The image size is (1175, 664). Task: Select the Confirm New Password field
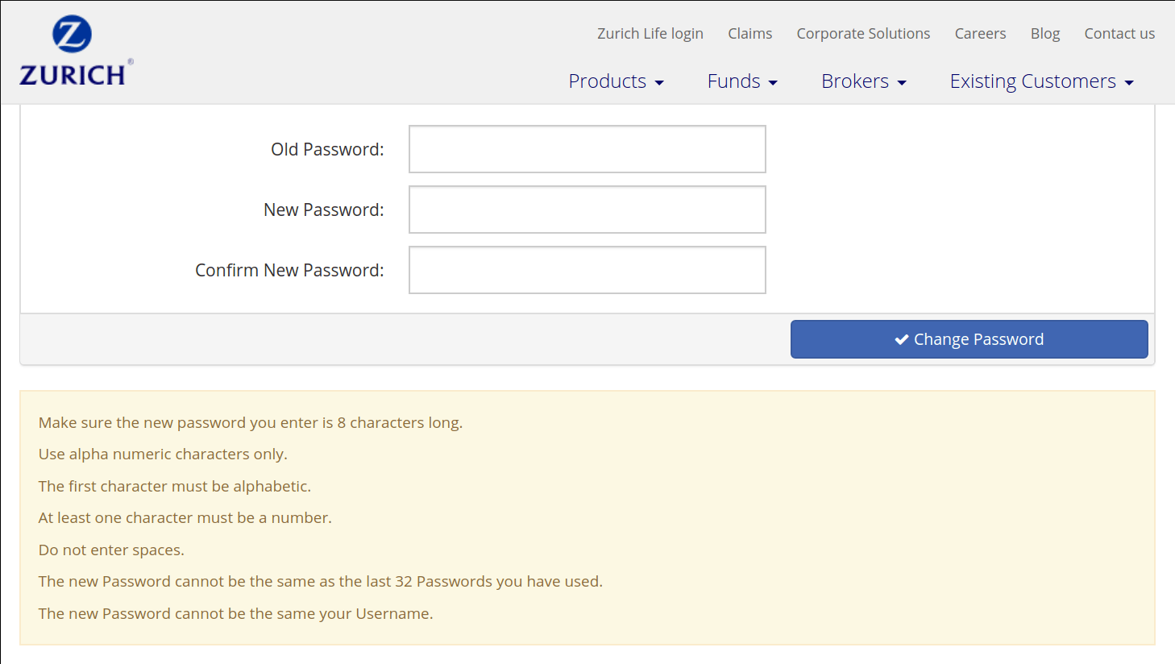587,270
